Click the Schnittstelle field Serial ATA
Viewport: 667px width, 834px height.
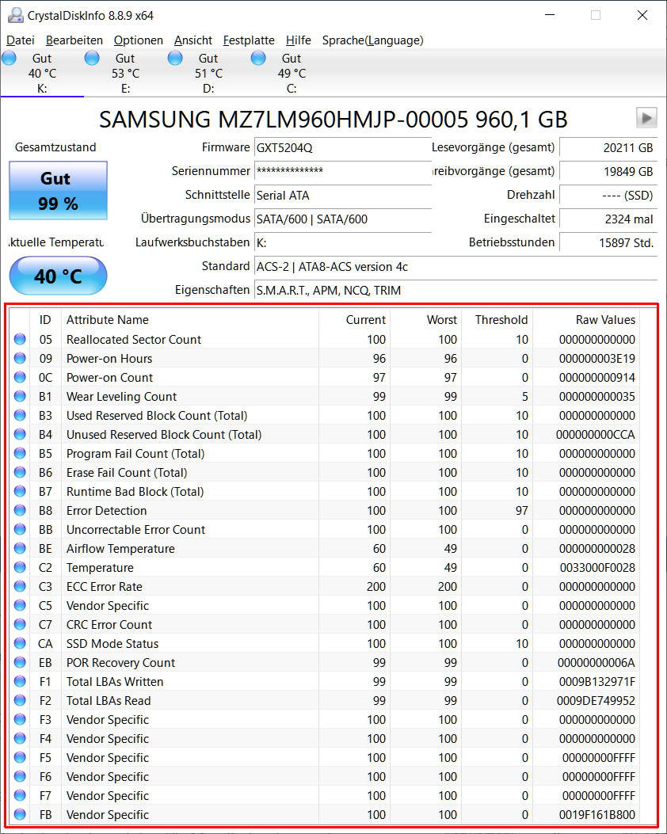342,195
